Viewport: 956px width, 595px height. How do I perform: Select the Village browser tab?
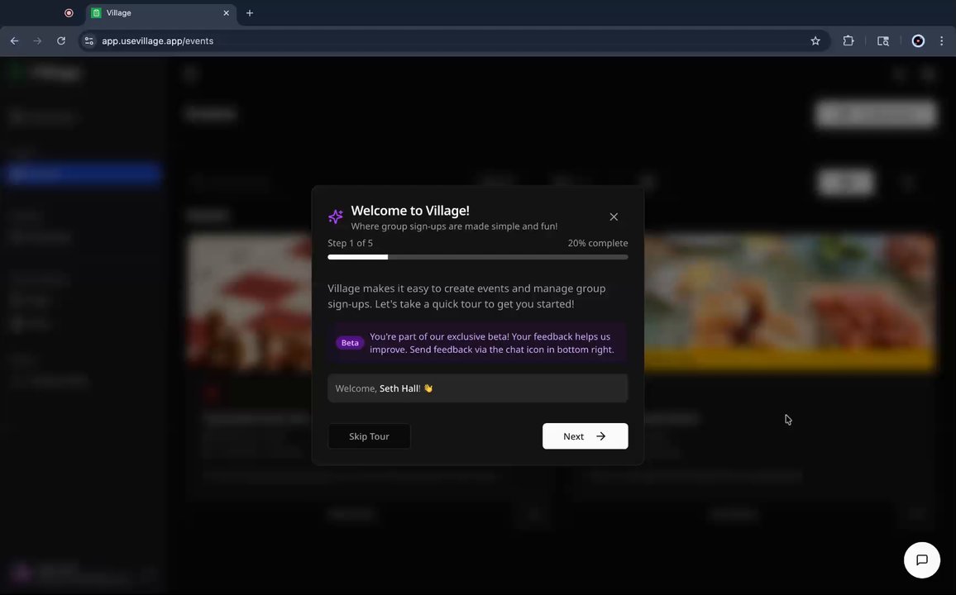tap(160, 12)
